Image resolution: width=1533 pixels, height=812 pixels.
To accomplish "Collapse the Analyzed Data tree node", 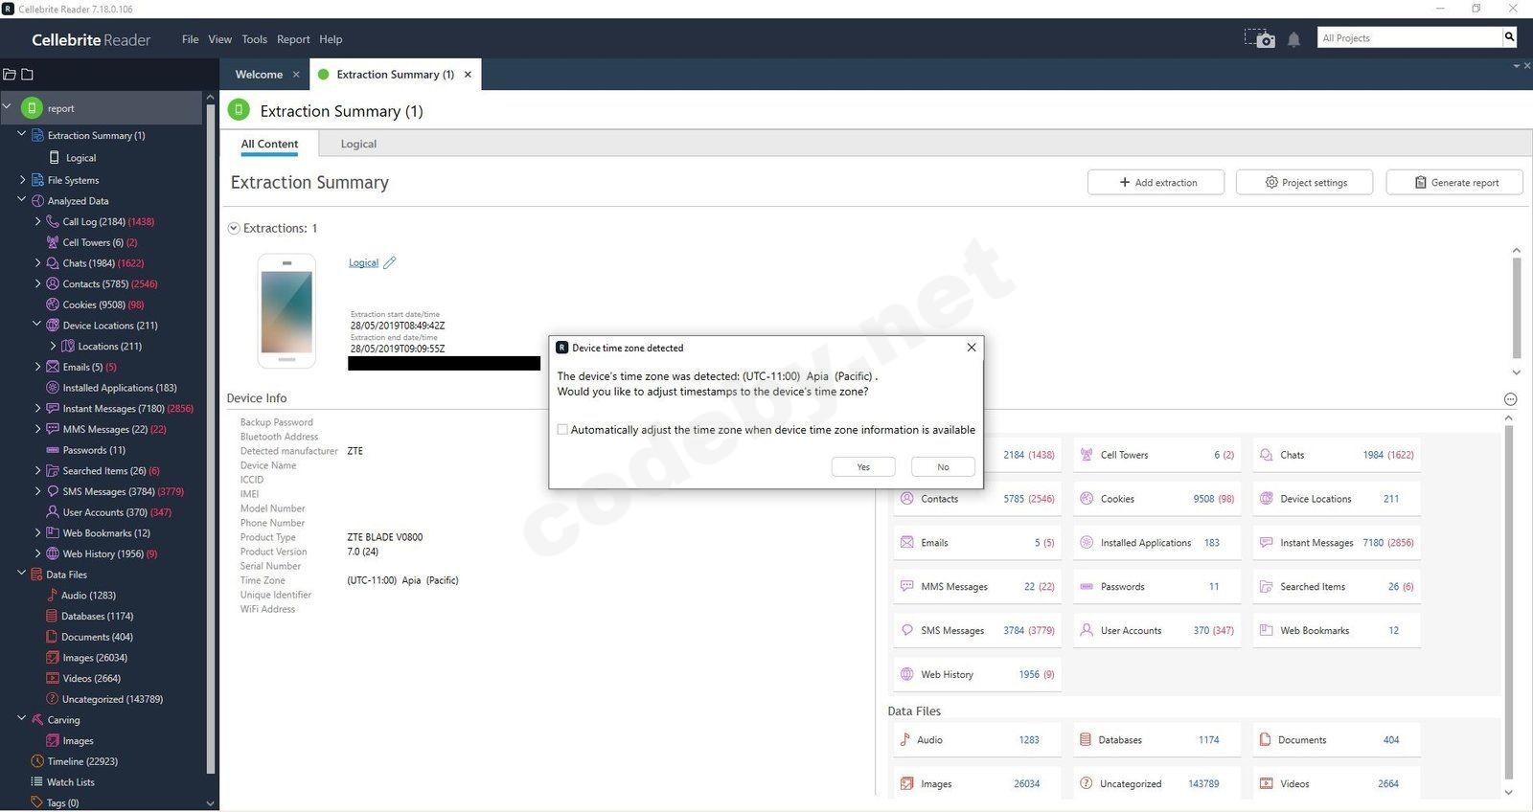I will click(x=21, y=200).
